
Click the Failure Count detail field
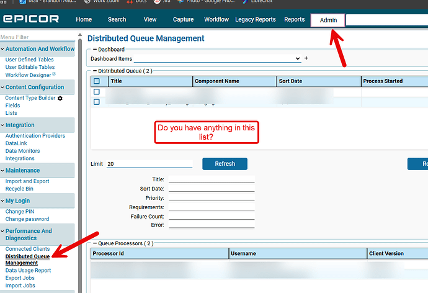tap(212, 217)
